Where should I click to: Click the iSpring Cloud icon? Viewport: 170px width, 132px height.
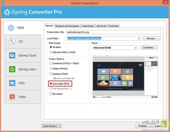[x=12, y=55]
